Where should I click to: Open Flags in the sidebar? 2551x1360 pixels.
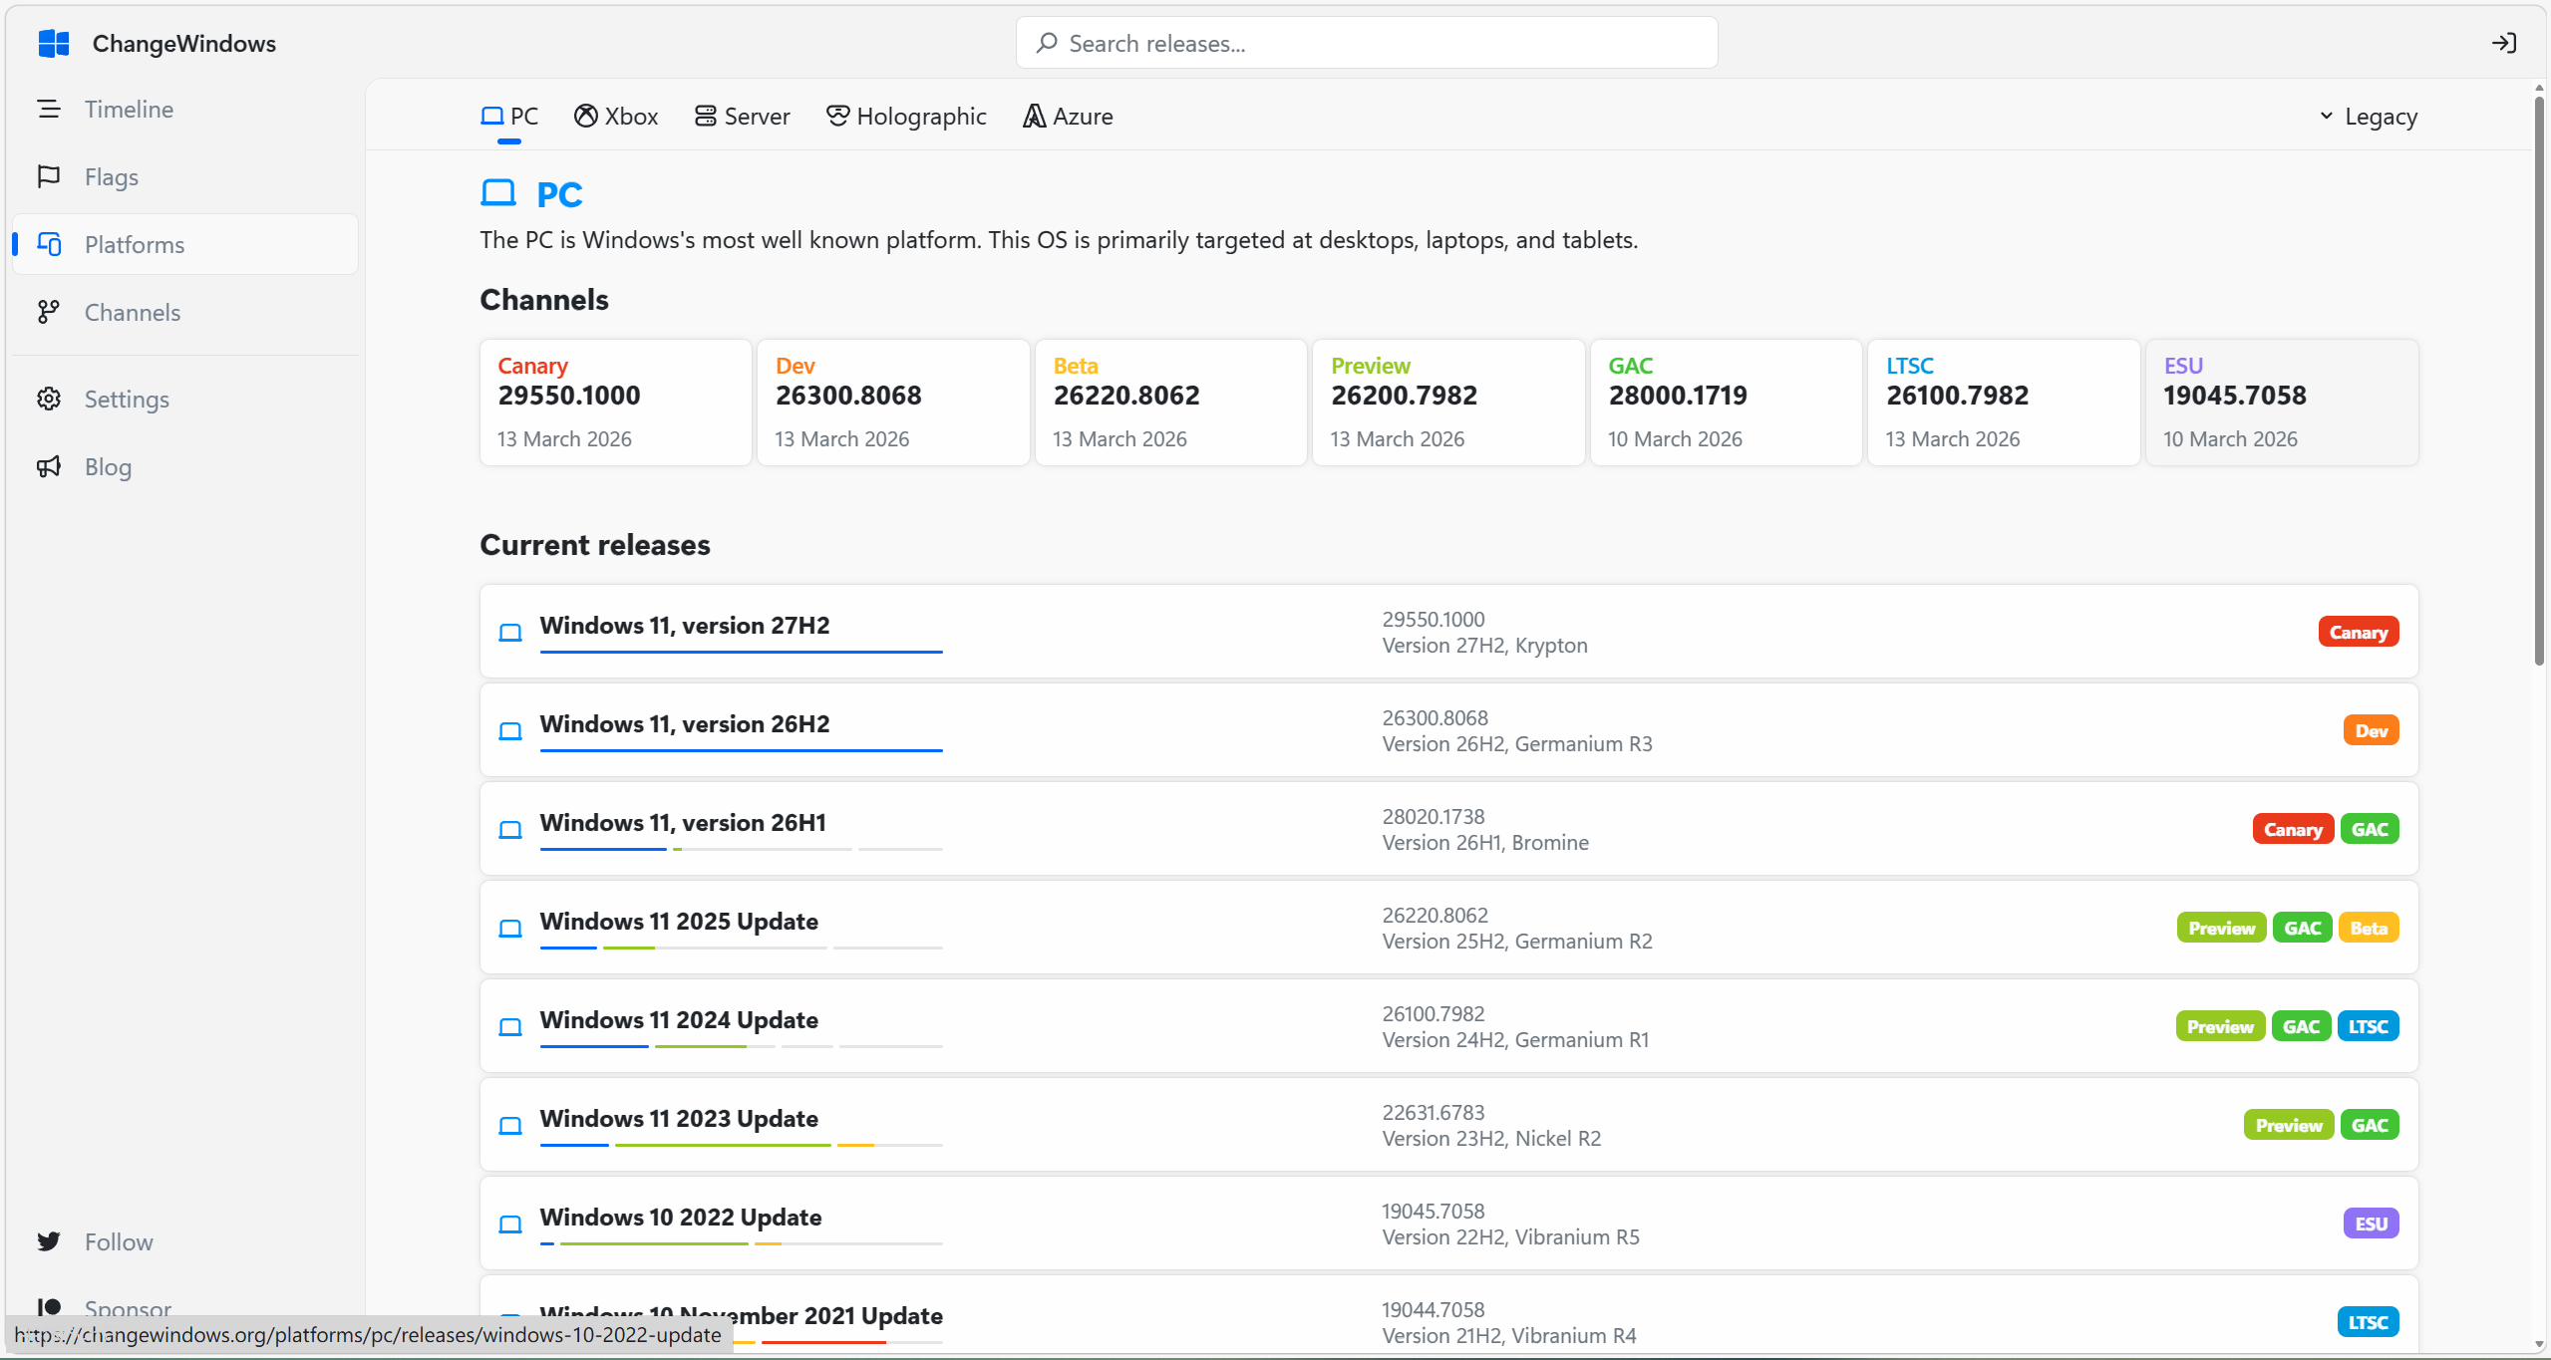point(111,176)
